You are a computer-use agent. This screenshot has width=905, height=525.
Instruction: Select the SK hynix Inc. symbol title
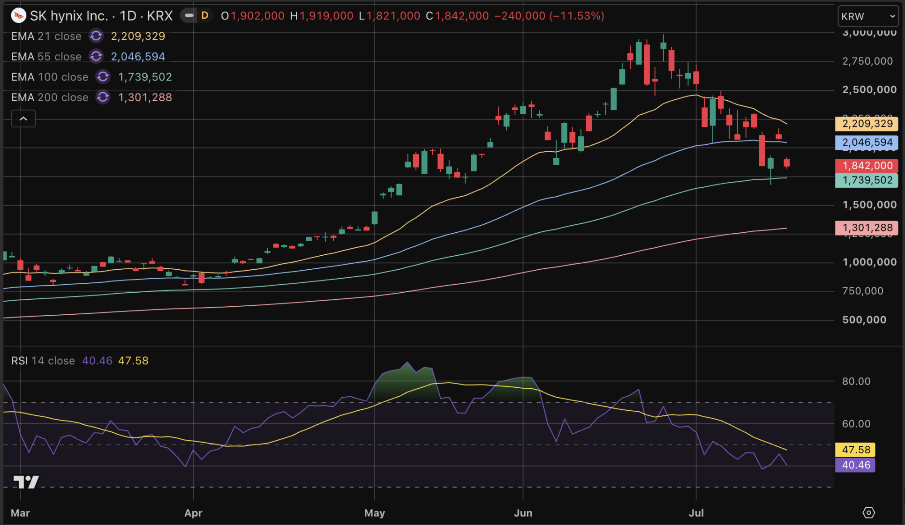pyautogui.click(x=69, y=16)
